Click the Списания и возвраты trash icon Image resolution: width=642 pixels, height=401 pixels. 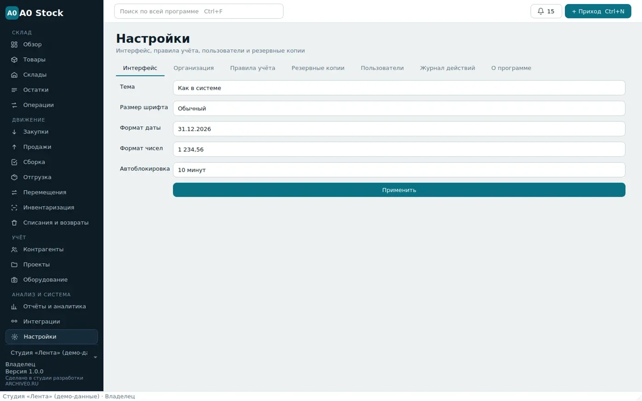[x=14, y=222]
